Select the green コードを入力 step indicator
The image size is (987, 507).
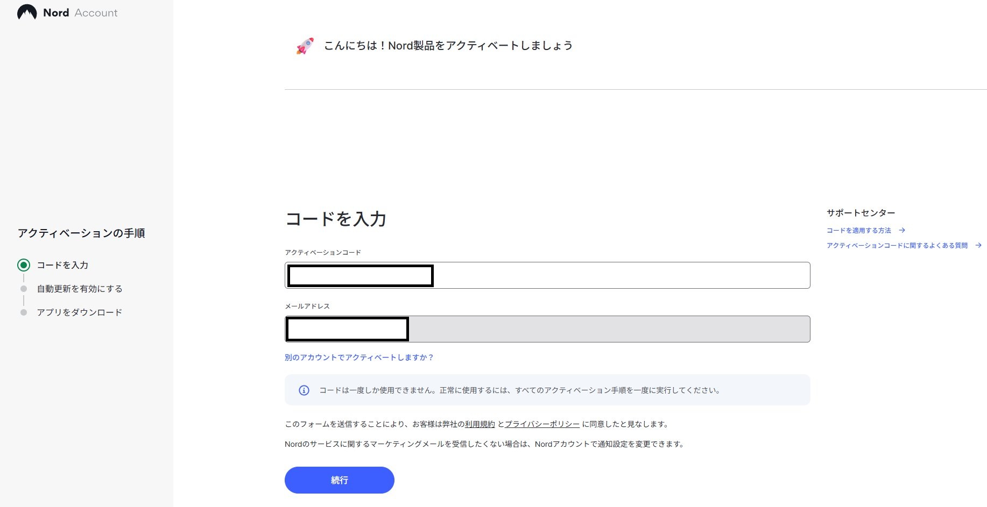point(24,265)
